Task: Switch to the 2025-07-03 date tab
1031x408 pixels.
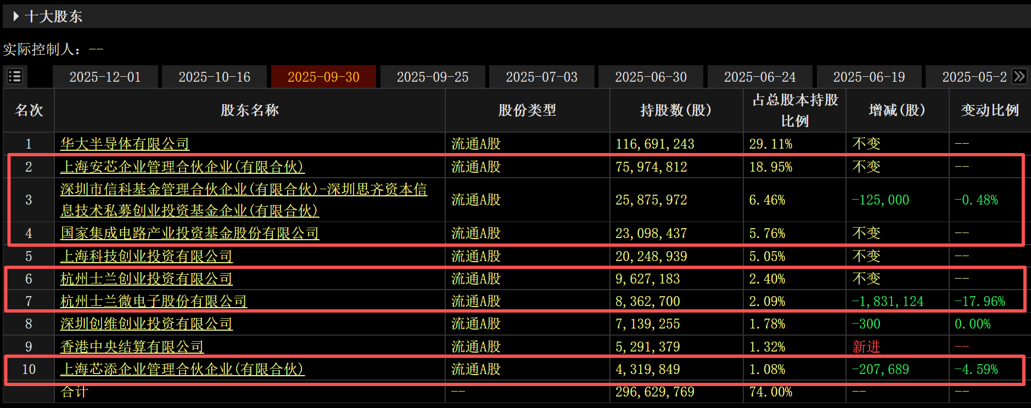Action: (541, 77)
